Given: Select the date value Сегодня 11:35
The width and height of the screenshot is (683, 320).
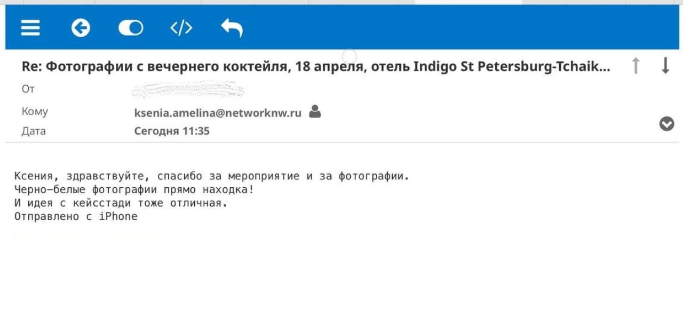Looking at the screenshot, I should [x=172, y=131].
